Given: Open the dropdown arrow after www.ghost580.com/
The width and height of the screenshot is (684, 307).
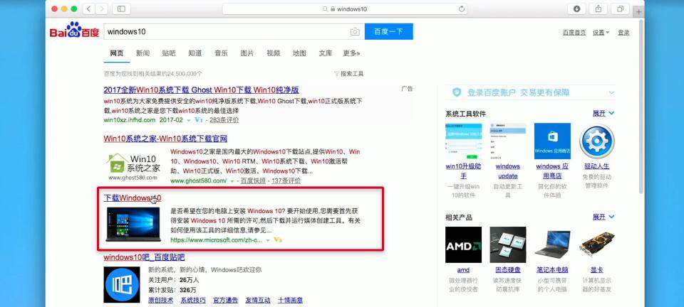Looking at the screenshot, I should [x=232, y=181].
